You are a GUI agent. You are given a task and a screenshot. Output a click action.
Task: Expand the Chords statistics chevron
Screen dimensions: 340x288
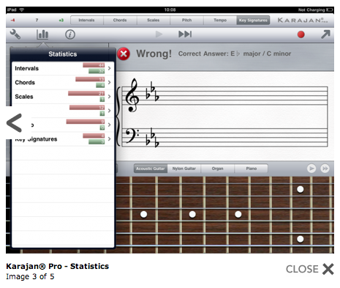point(109,82)
